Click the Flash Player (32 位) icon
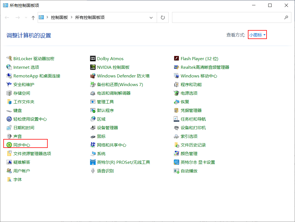 pos(176,58)
